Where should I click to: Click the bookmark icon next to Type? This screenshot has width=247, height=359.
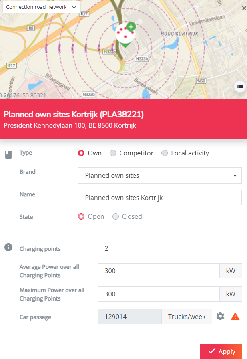(8, 155)
